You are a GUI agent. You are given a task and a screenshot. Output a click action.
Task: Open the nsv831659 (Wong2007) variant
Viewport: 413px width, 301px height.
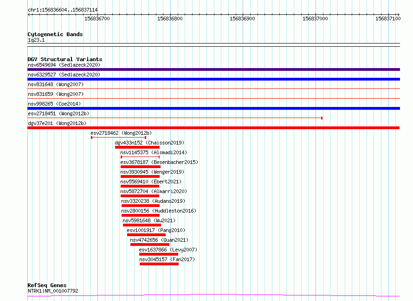(x=56, y=94)
